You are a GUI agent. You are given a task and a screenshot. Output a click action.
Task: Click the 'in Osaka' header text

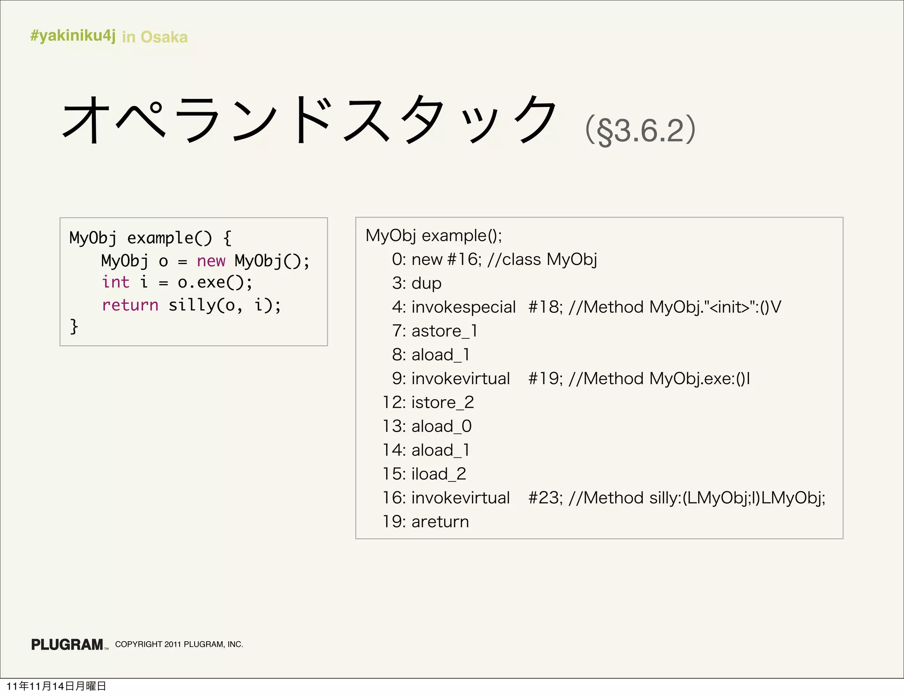click(155, 37)
